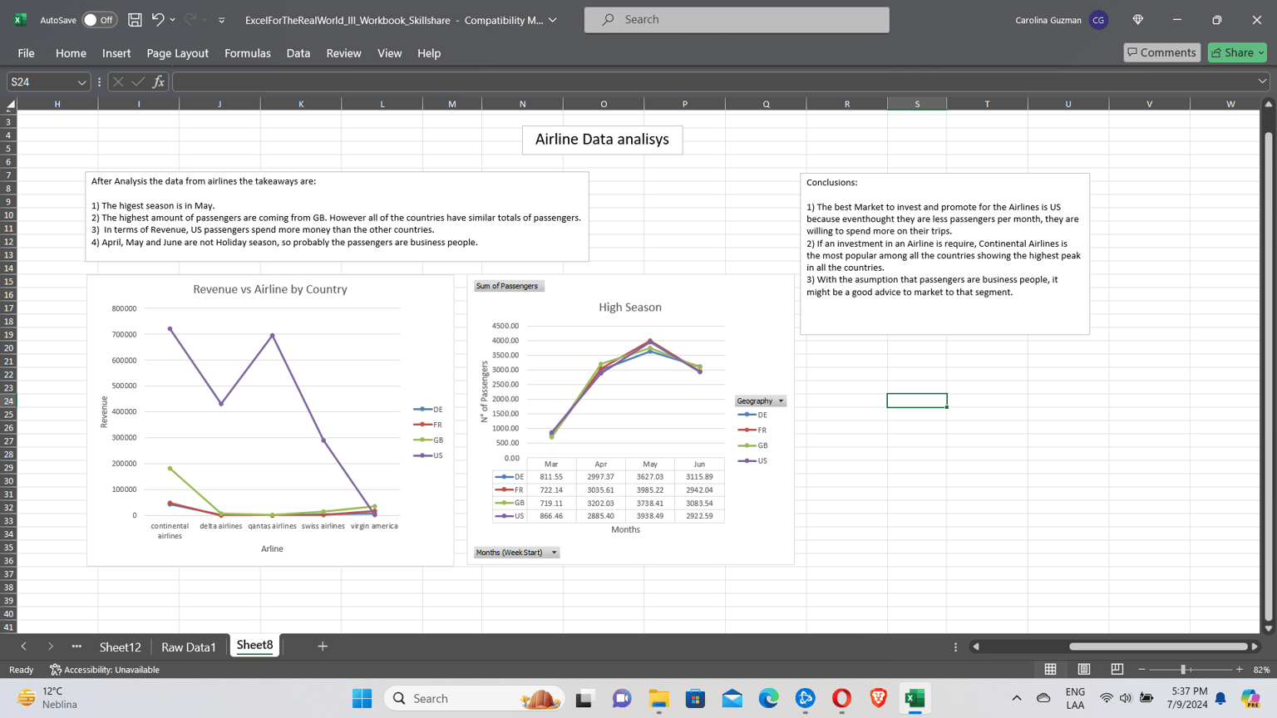Click the zoom in plus icon
This screenshot has width=1277, height=718.
pos(1239,669)
